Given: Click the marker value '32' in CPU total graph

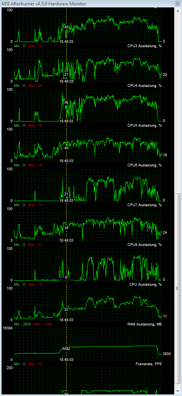Looking at the screenshot, I should 66,309.
